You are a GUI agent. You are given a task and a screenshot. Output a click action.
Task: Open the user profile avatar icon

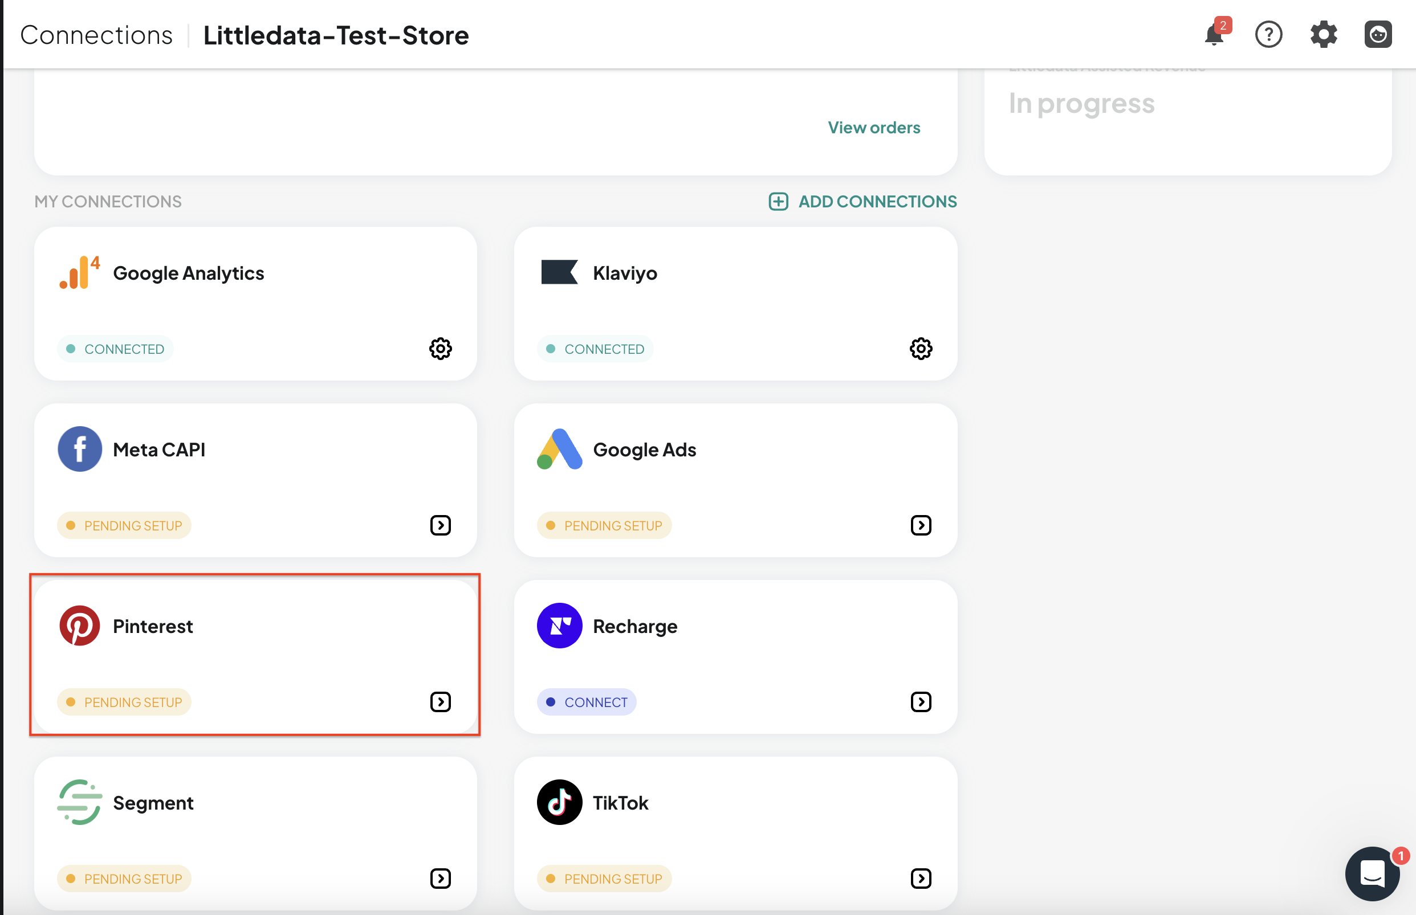[x=1378, y=34]
